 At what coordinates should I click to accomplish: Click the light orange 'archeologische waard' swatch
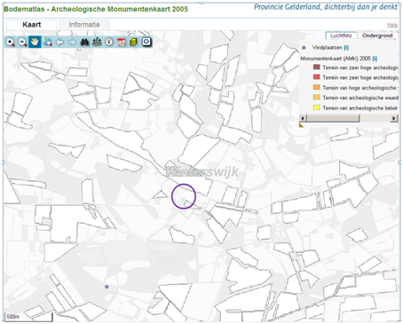pyautogui.click(x=317, y=98)
